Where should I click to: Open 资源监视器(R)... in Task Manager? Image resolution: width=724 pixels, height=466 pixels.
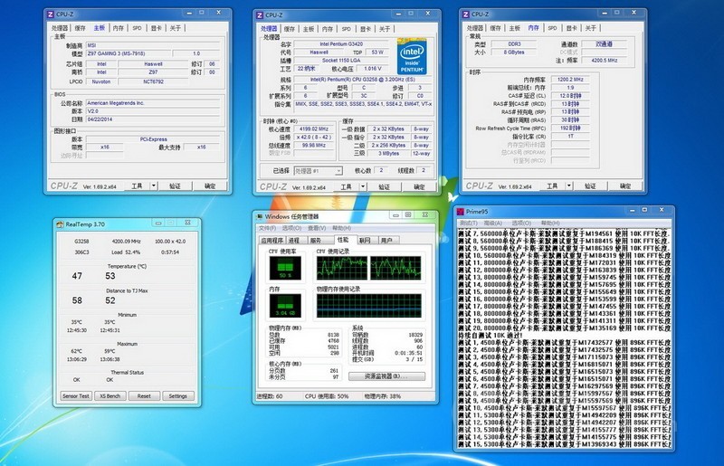386,376
